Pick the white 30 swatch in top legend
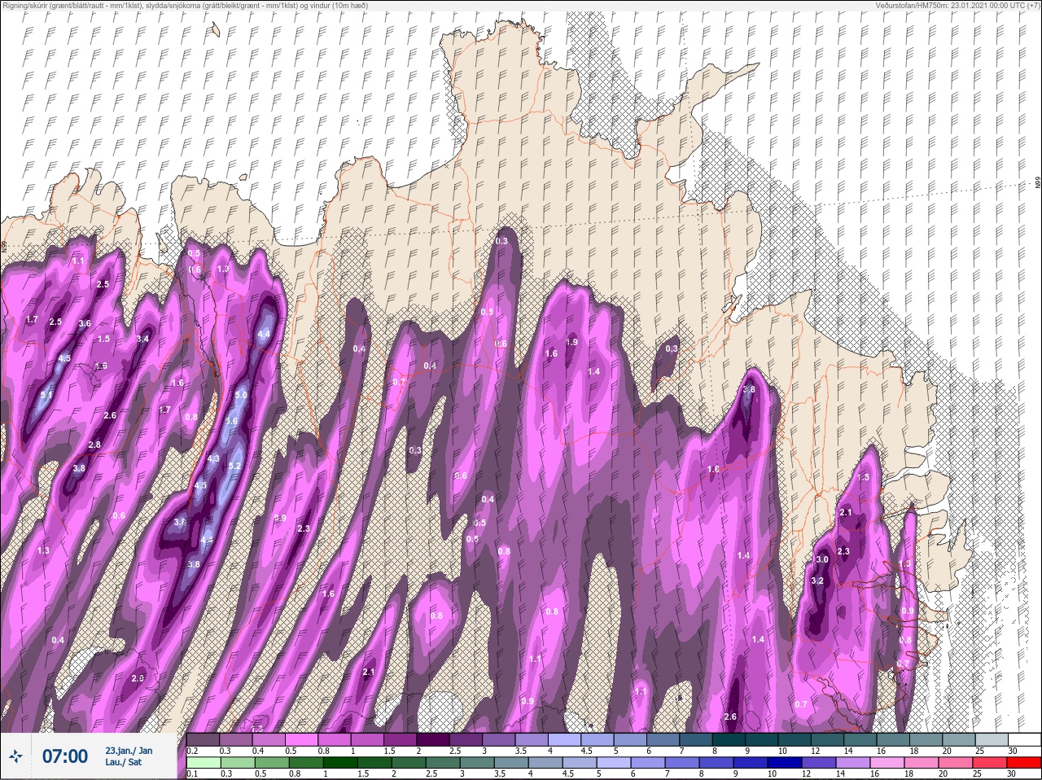 click(x=1023, y=739)
